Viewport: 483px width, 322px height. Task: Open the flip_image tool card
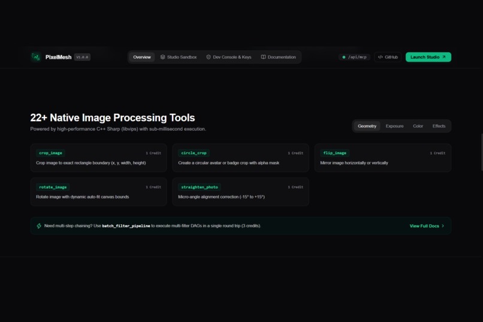click(383, 158)
